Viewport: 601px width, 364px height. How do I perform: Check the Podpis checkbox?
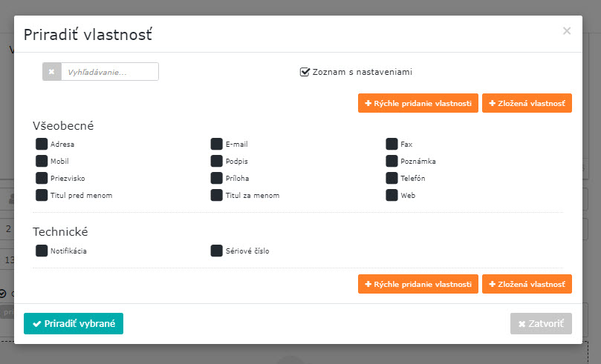coord(216,161)
